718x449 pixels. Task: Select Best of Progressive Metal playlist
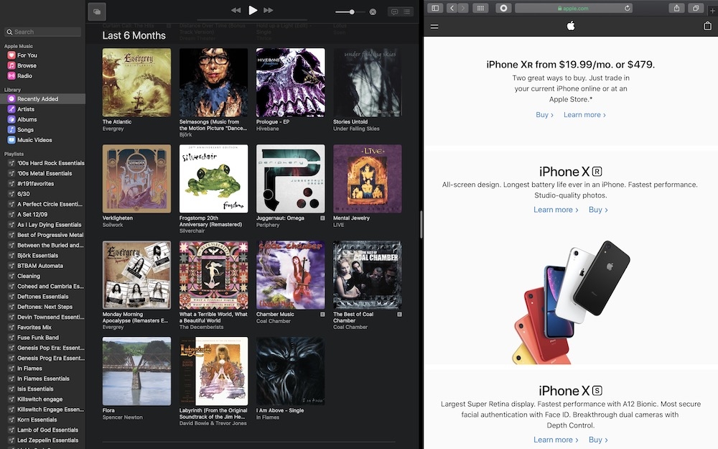coord(42,235)
